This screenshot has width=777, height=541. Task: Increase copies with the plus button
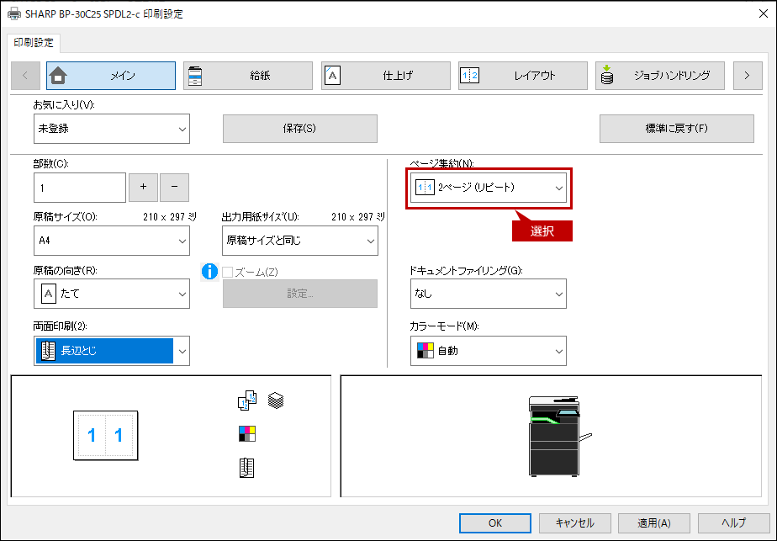click(143, 188)
